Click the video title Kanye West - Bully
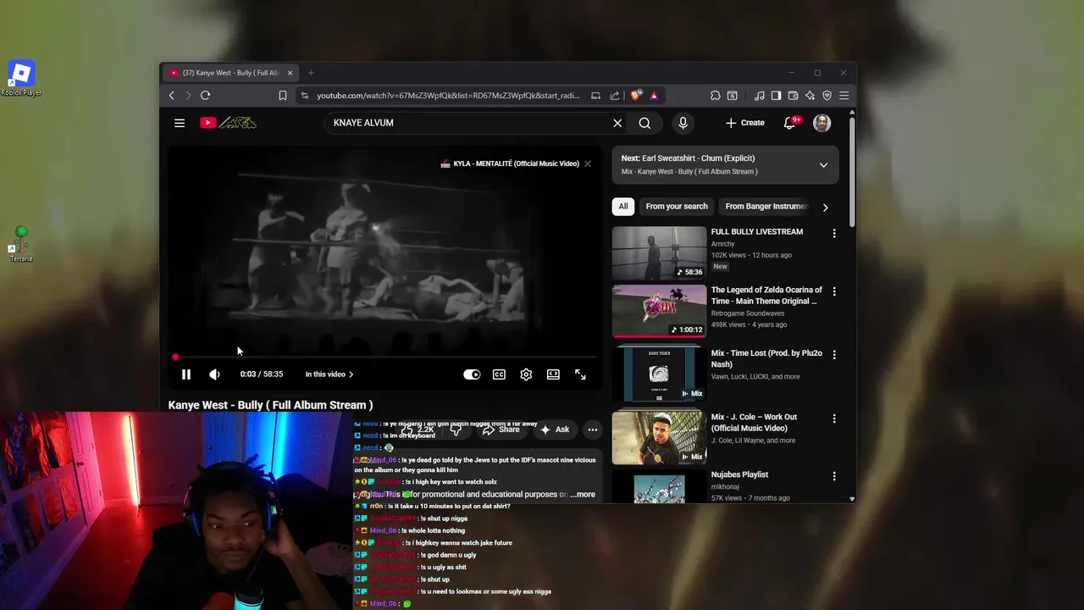Screen dimensions: 1084x610 270,405
